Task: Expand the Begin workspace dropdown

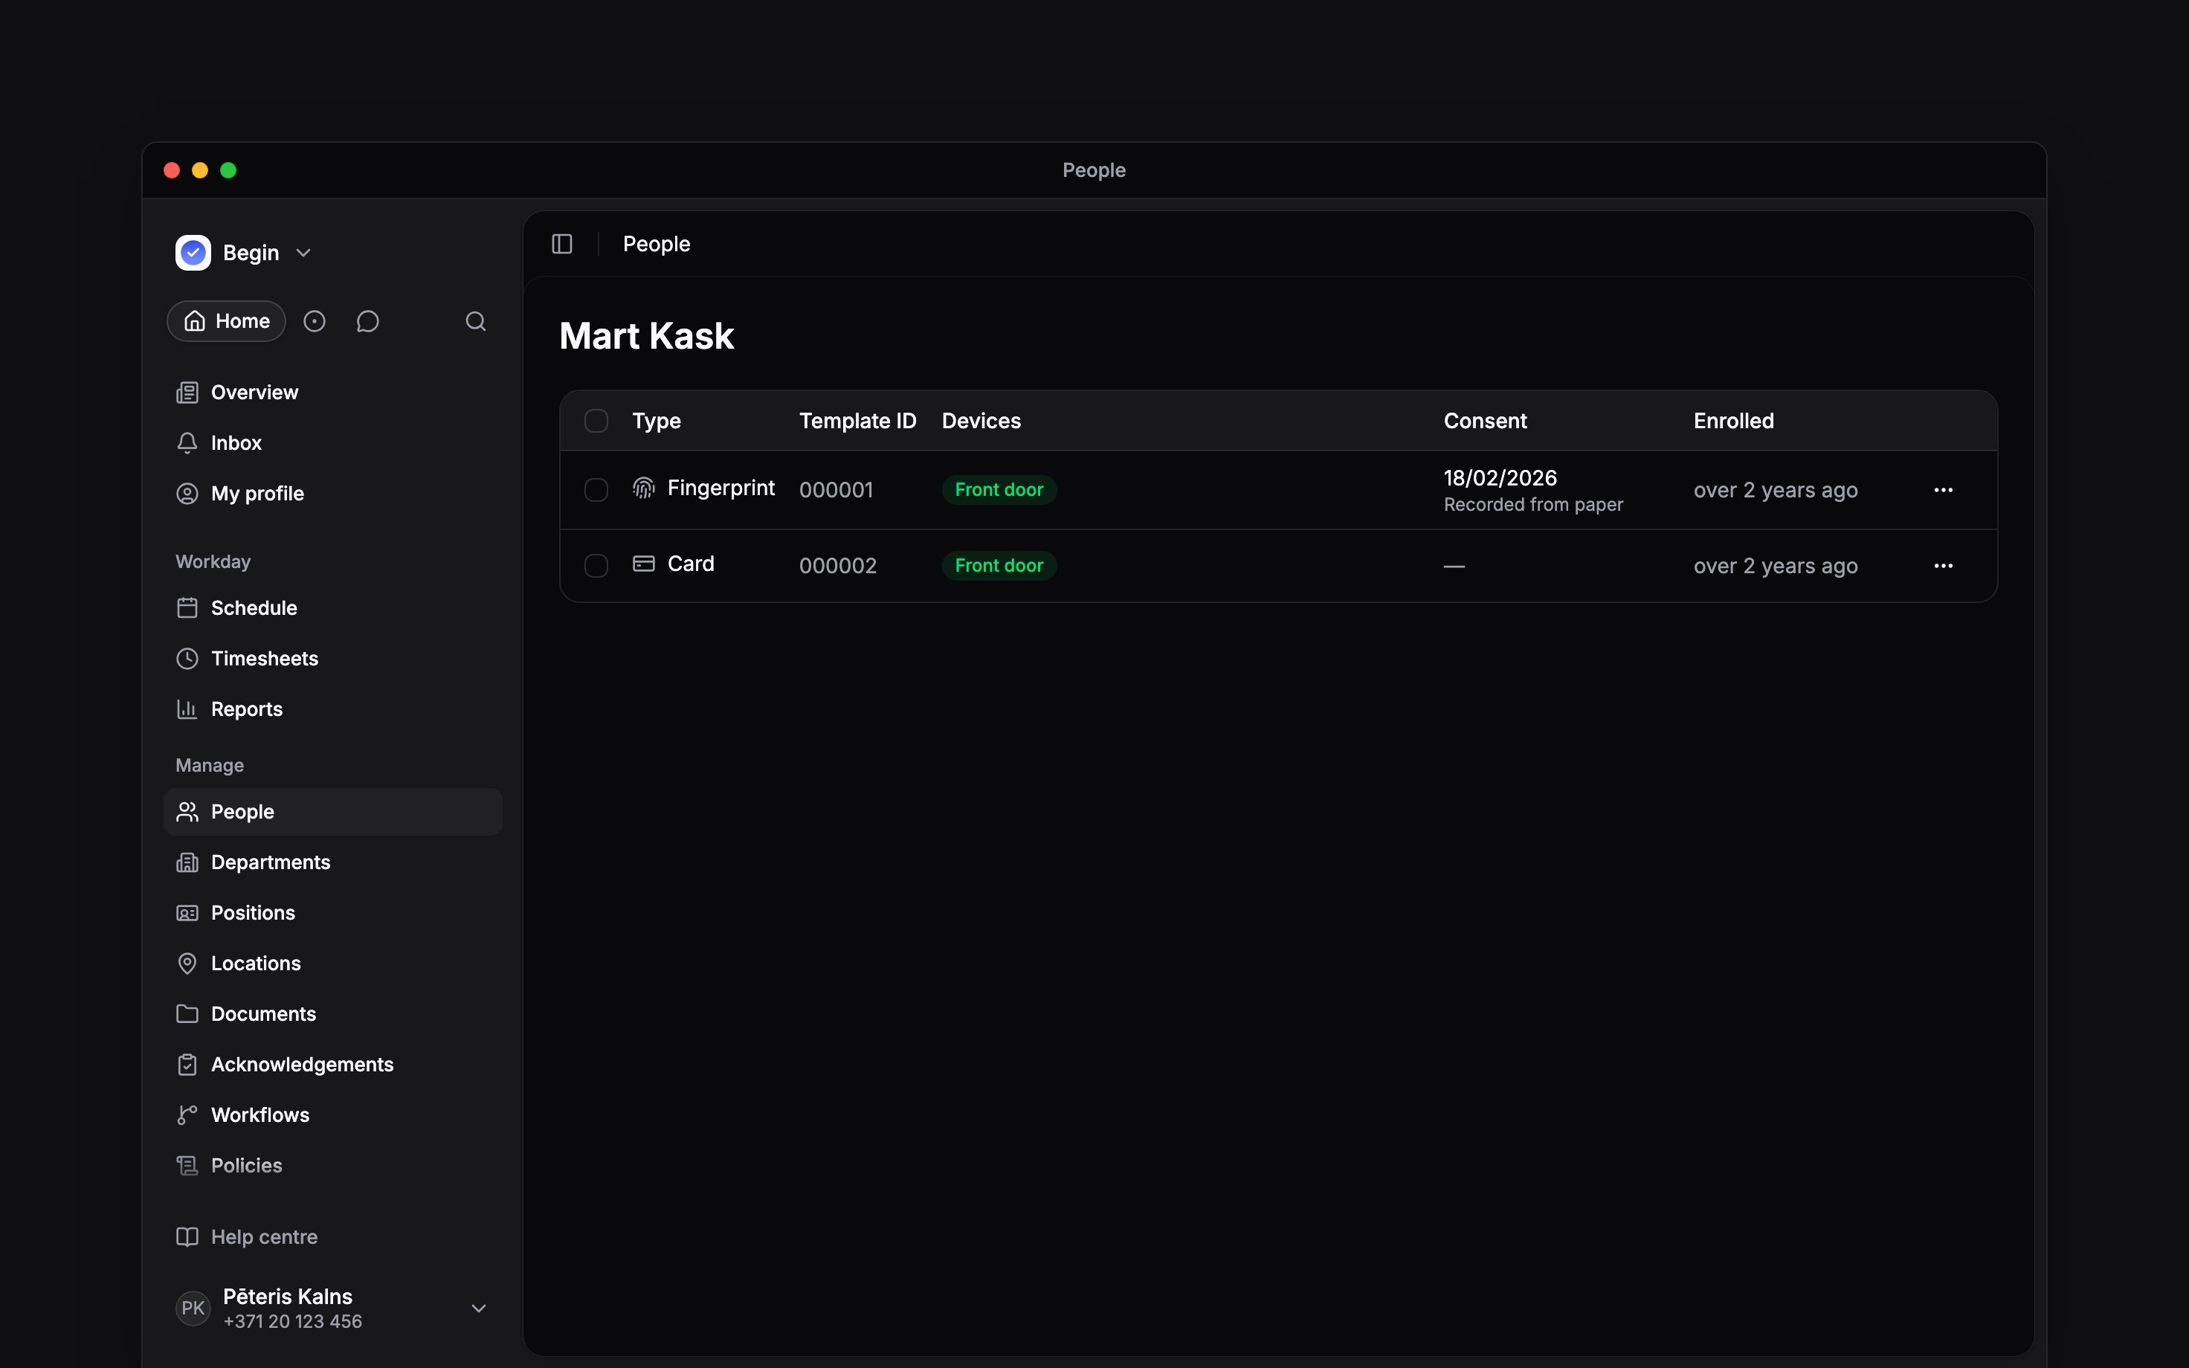Action: (304, 253)
